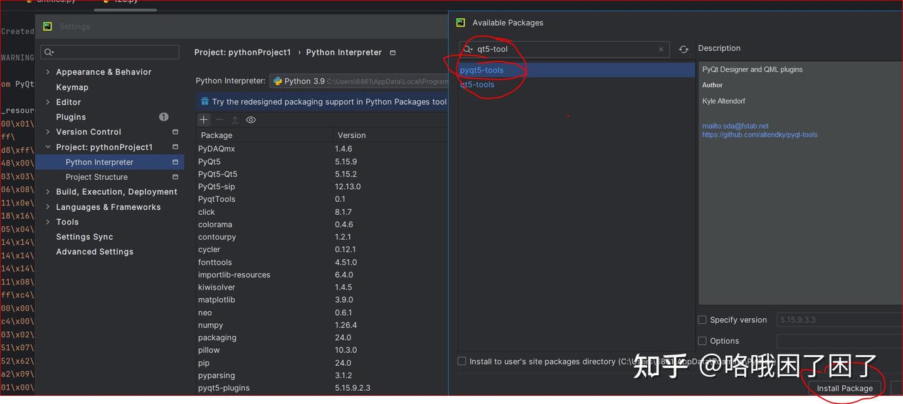This screenshot has height=404, width=903.
Task: Click the magnifier icon in the settings search box
Action: 49,52
